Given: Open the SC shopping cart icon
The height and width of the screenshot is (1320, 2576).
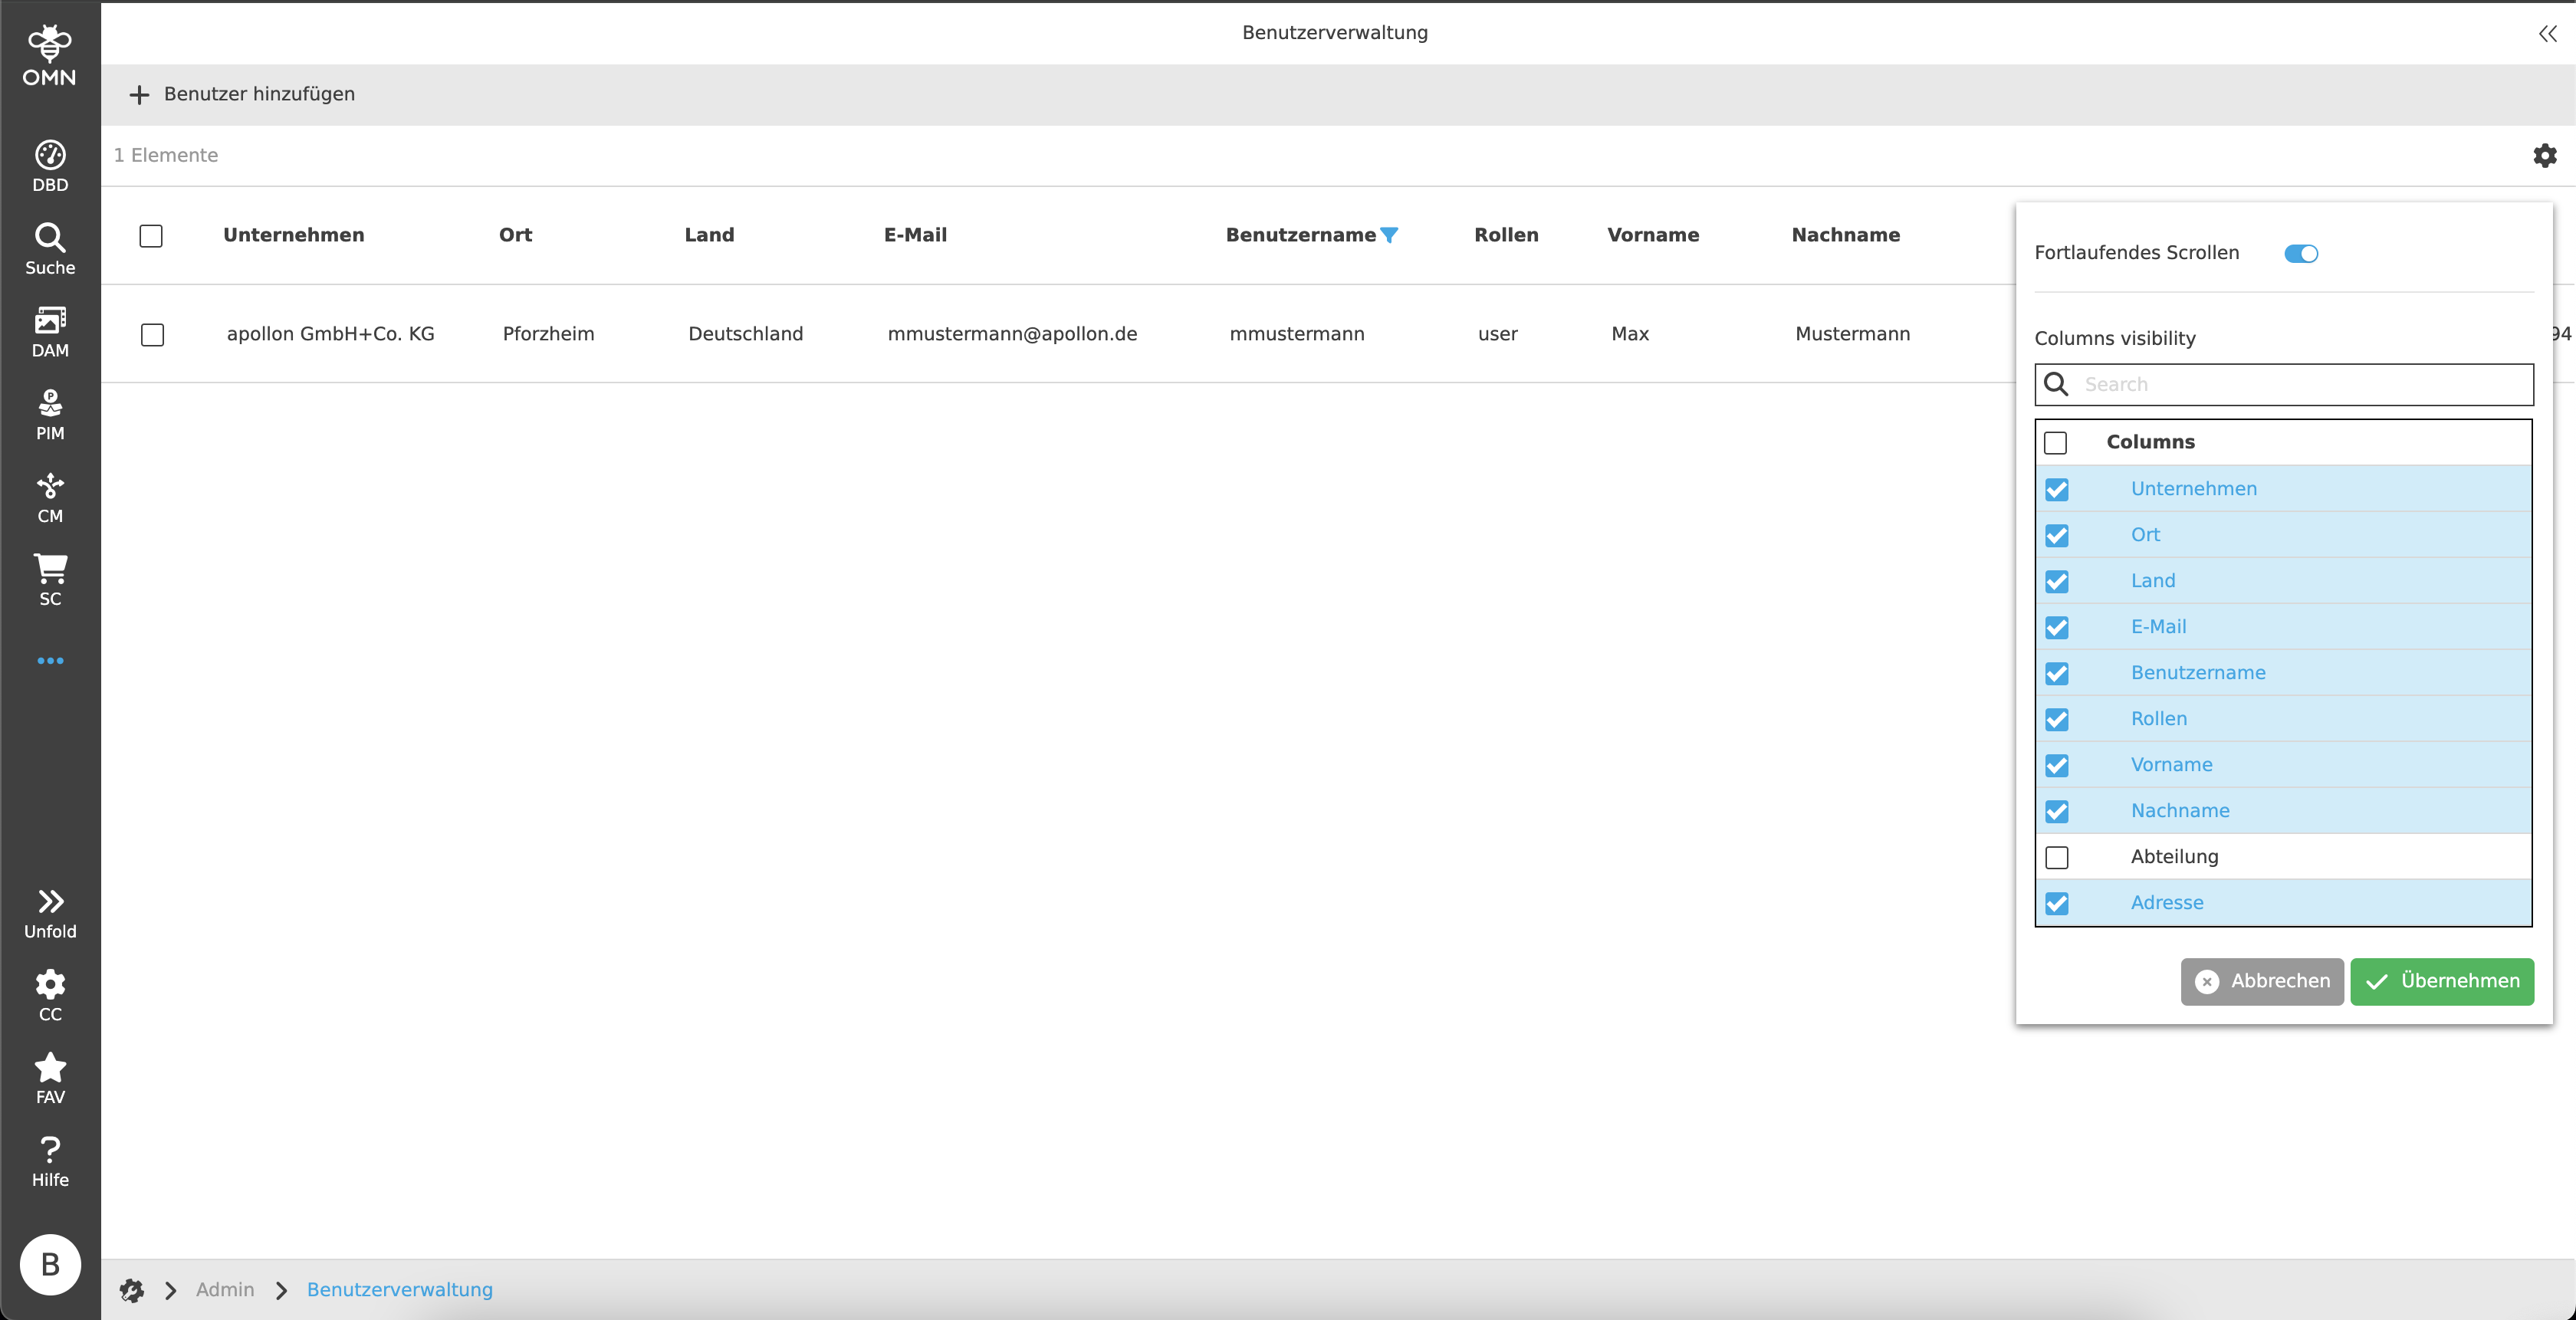Looking at the screenshot, I should (50, 580).
